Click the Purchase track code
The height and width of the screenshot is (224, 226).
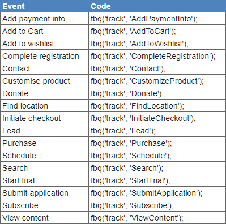point(131,143)
